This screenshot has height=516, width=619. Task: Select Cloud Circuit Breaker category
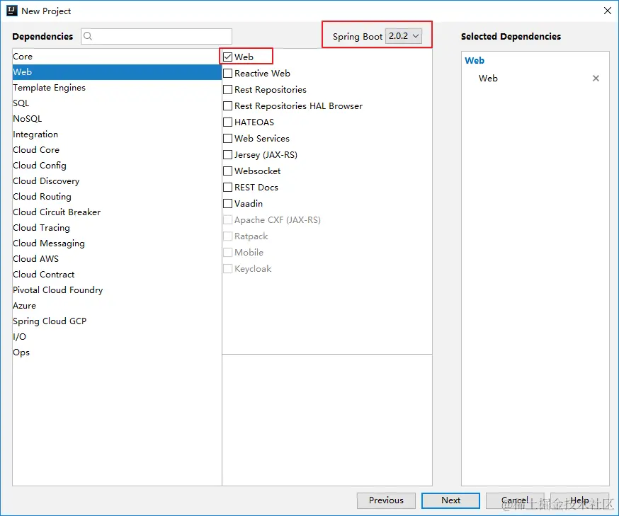(117, 212)
